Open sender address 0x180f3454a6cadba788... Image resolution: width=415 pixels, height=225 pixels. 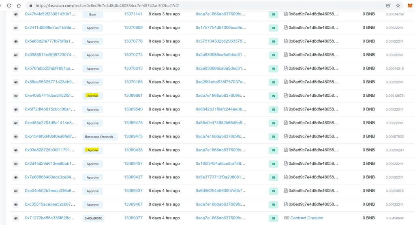point(220,163)
